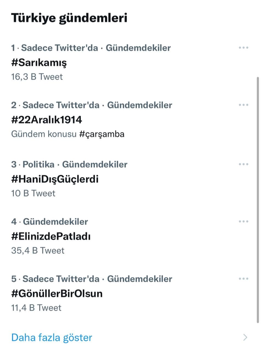Open the #22Aralık1914 hashtag
Image resolution: width=261 pixels, height=352 pixels.
pos(47,120)
